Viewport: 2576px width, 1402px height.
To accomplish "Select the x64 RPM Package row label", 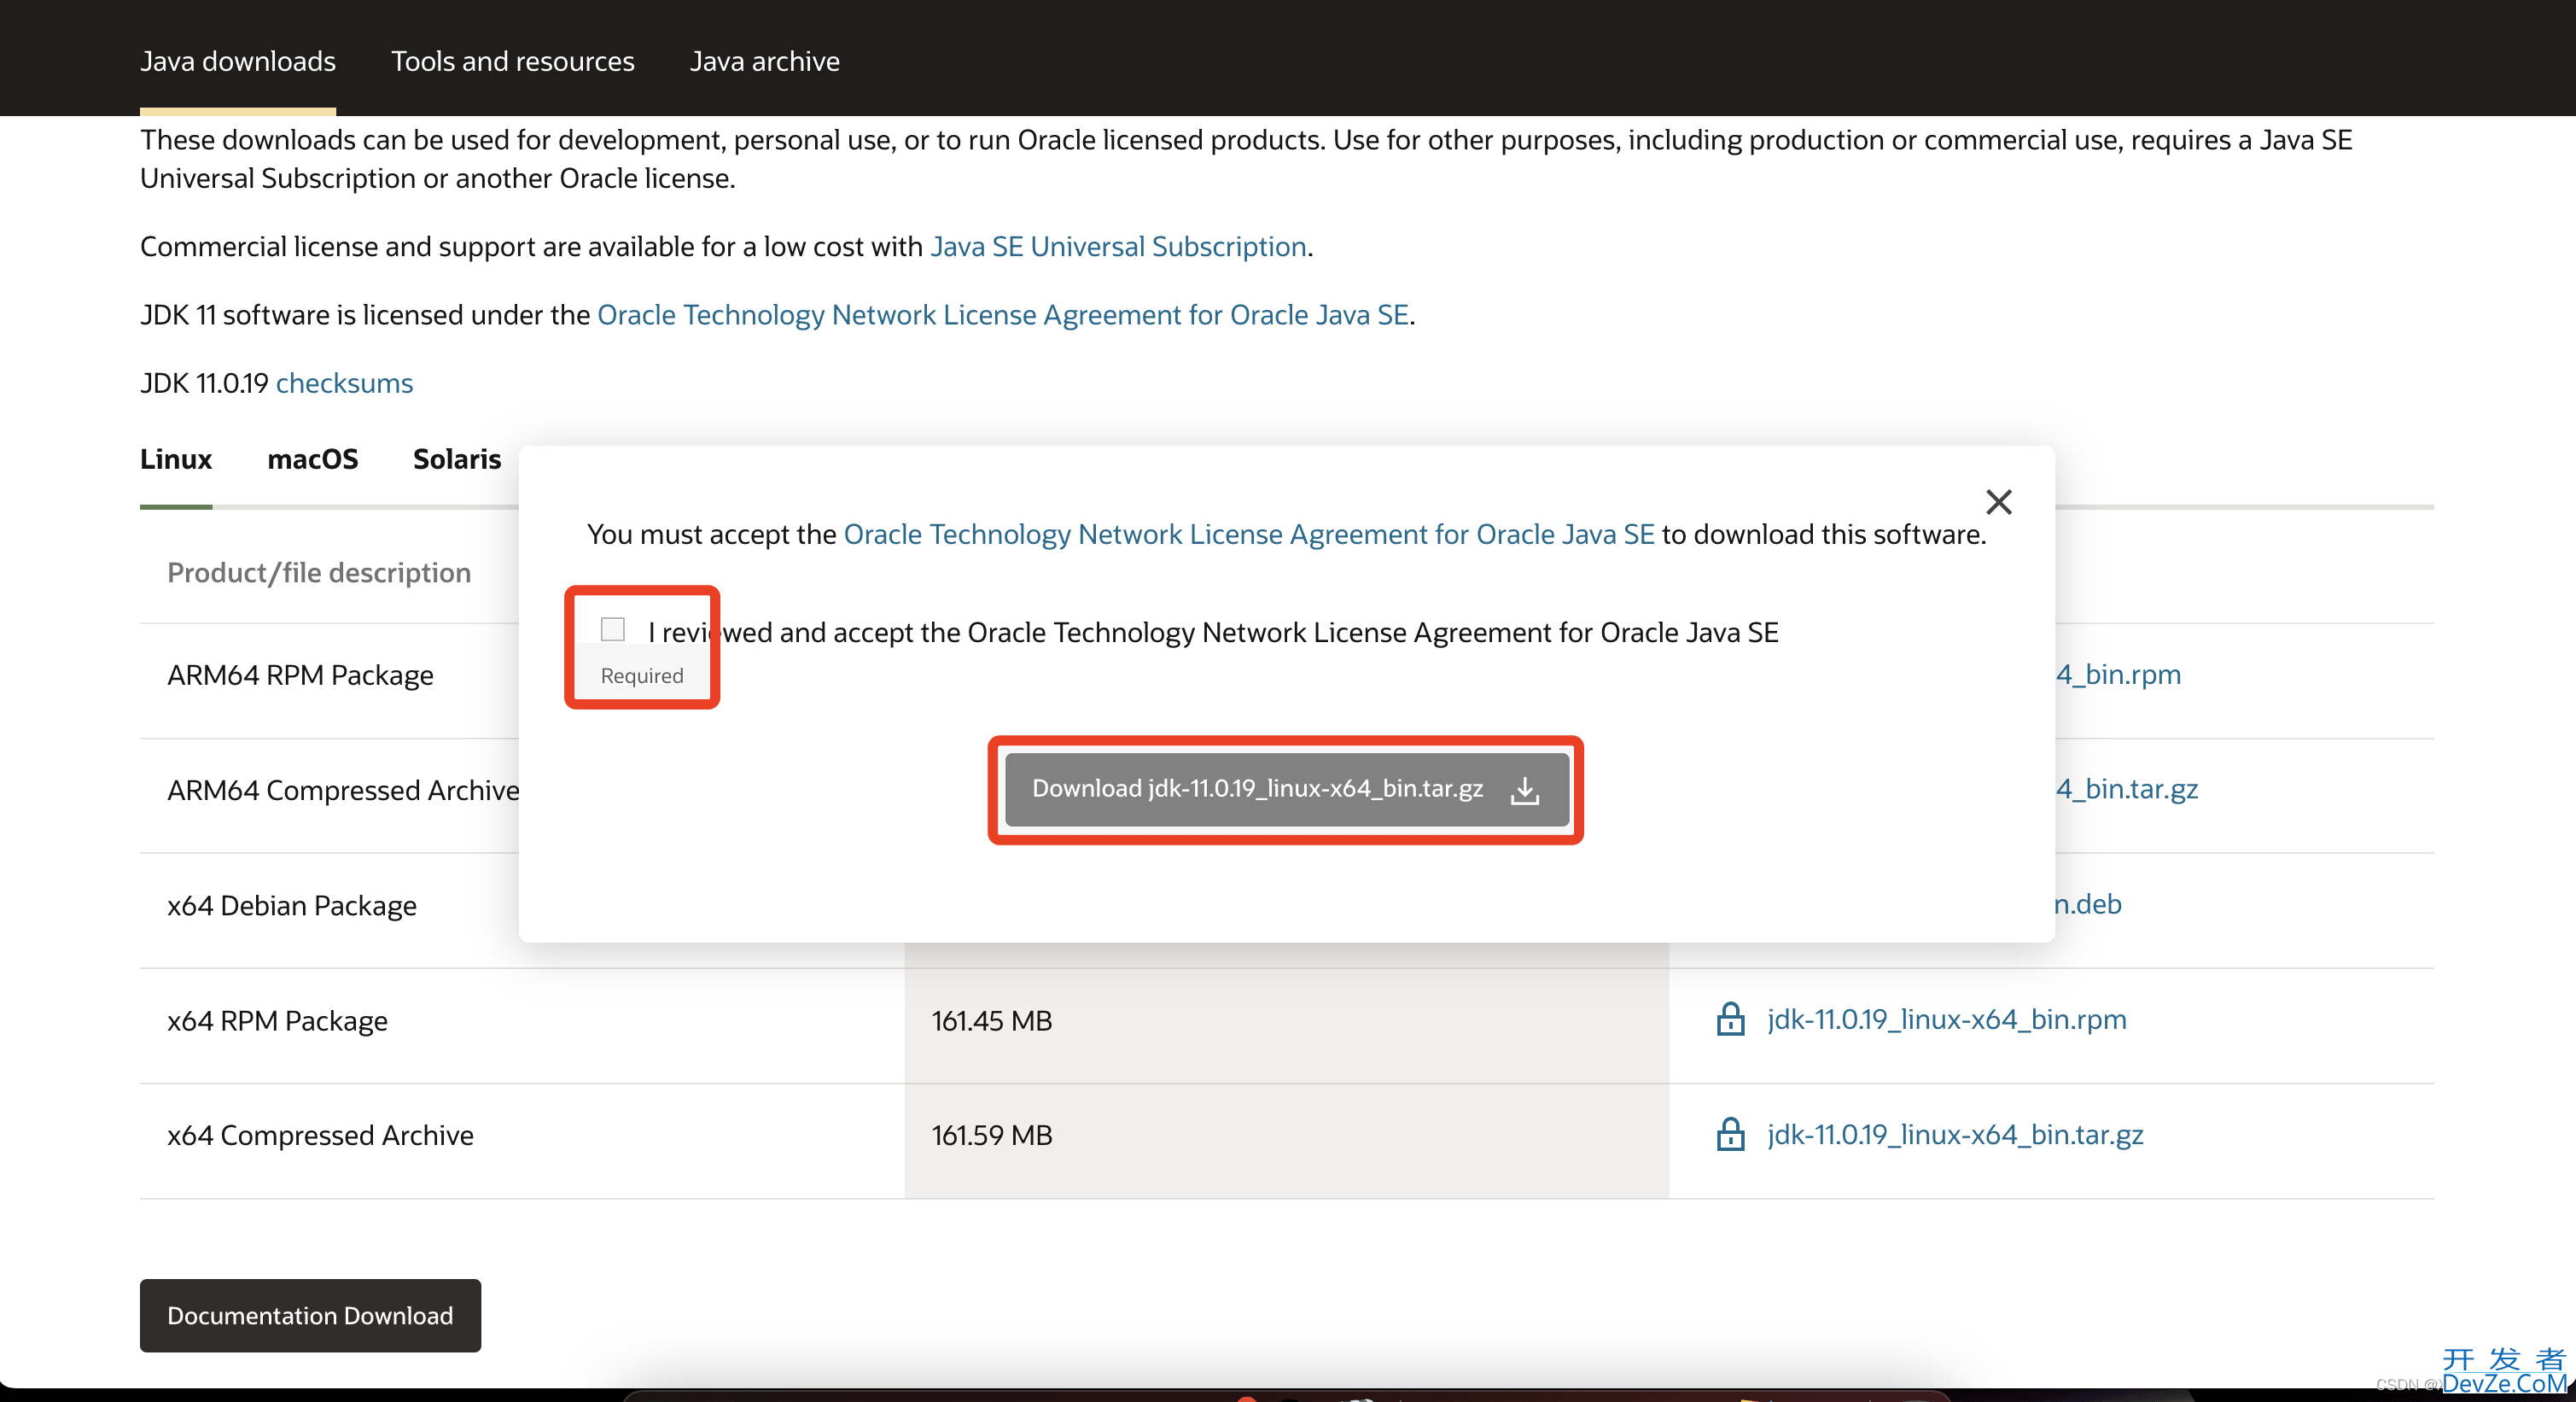I will 277,1021.
